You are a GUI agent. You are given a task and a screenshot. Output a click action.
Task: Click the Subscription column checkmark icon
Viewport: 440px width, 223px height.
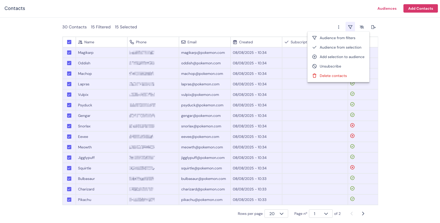tap(287, 42)
